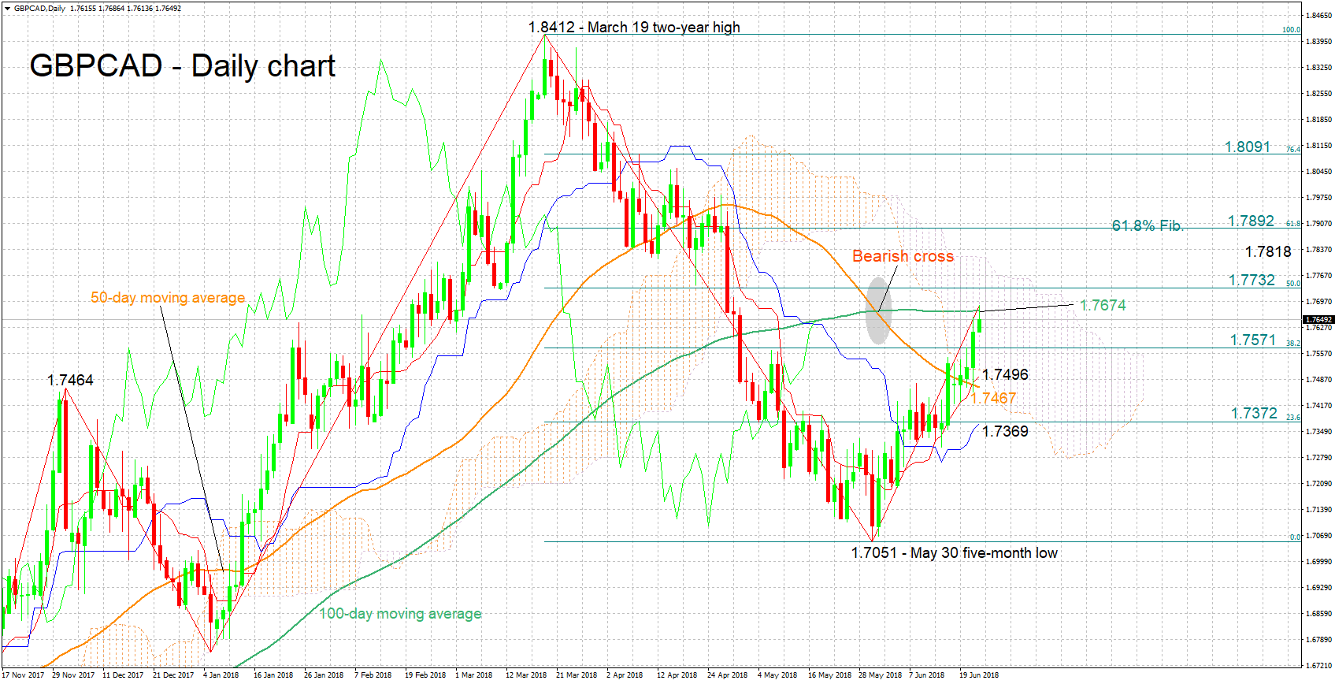Select the "21 Dec 2017" date label
This screenshot has width=1335, height=684.
[x=173, y=675]
